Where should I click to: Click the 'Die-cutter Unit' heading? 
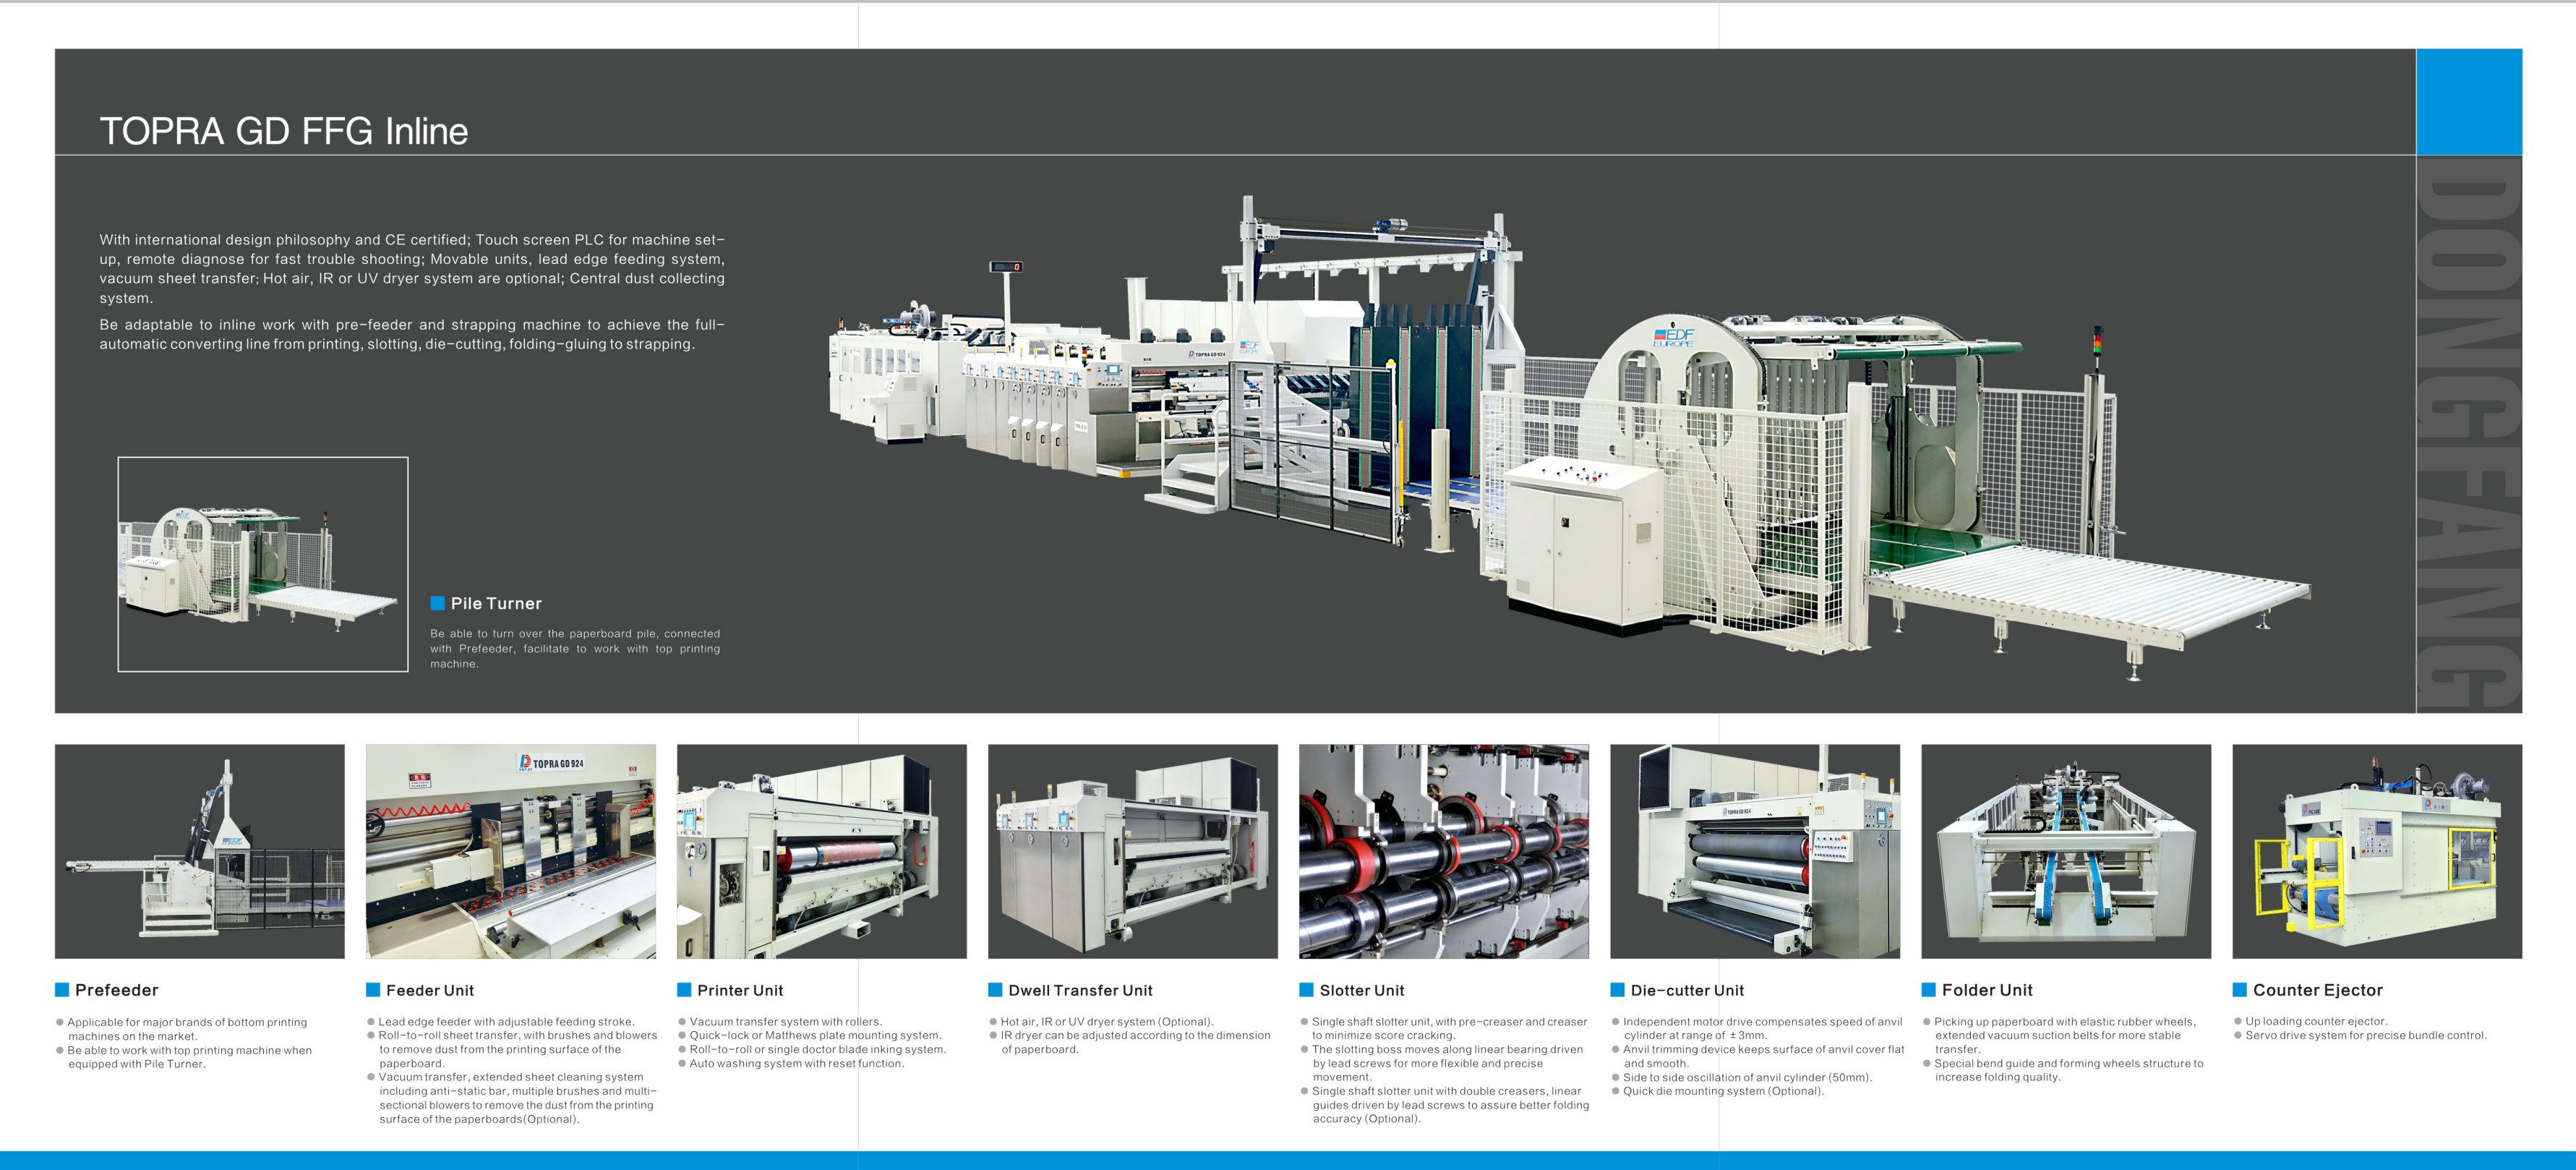pyautogui.click(x=1687, y=990)
